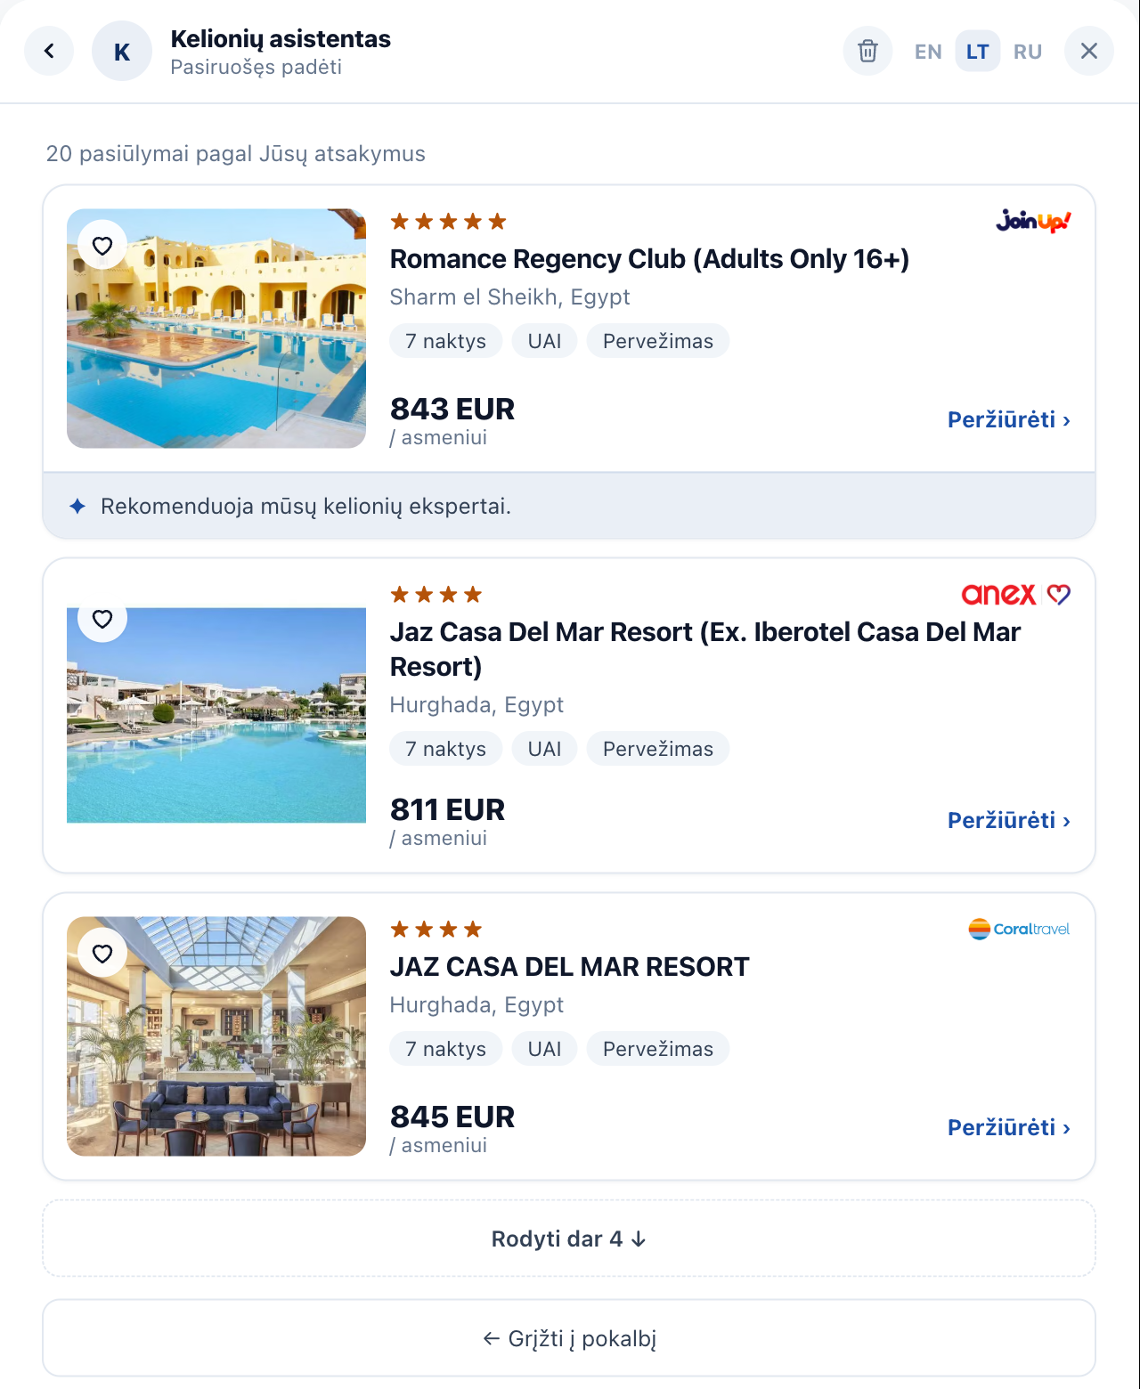Switch the language to EN
Screen dimensions: 1140x1389
click(x=928, y=52)
